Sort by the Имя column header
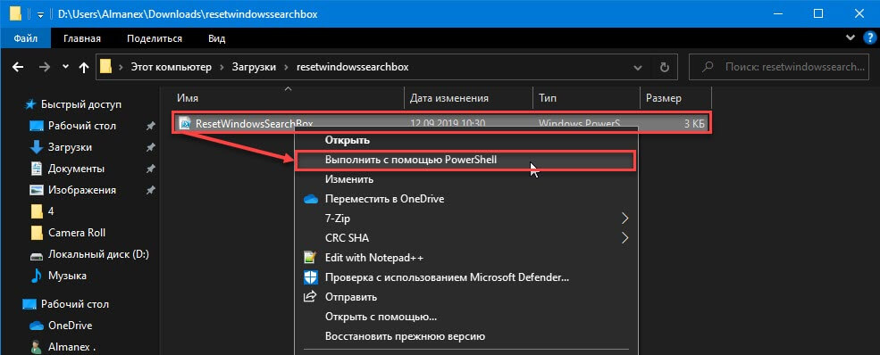Image resolution: width=880 pixels, height=355 pixels. [x=288, y=98]
